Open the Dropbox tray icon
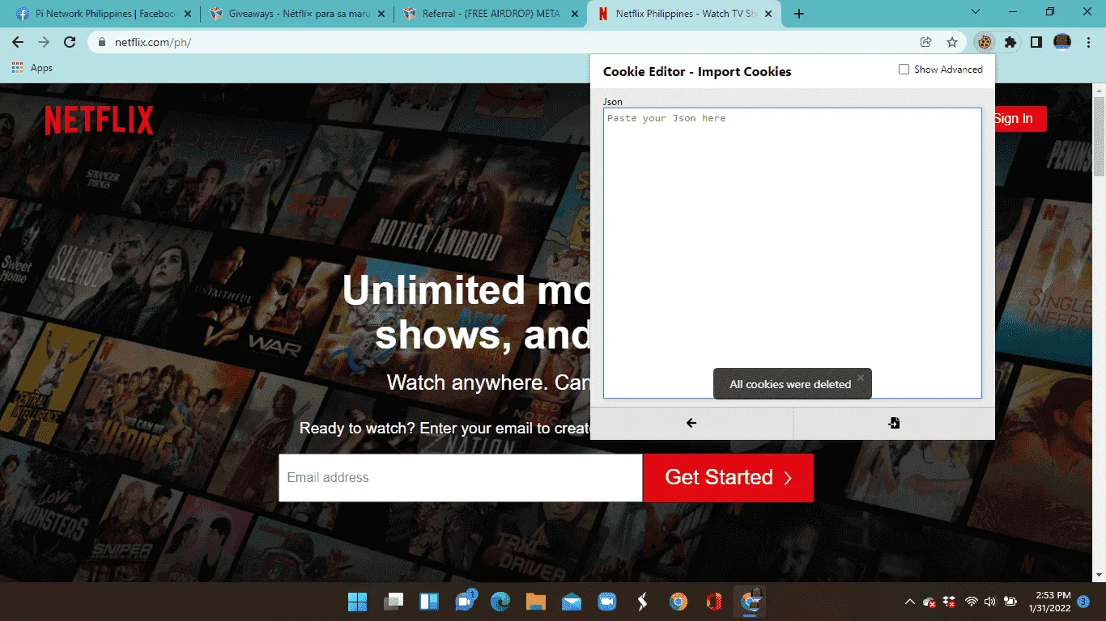Viewport: 1106px width, 621px height. pyautogui.click(x=950, y=602)
